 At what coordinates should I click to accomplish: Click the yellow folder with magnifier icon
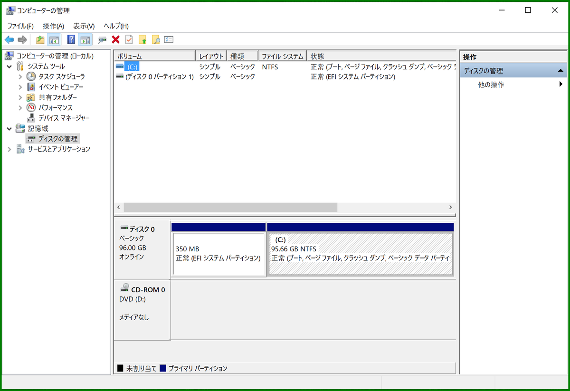coord(155,40)
